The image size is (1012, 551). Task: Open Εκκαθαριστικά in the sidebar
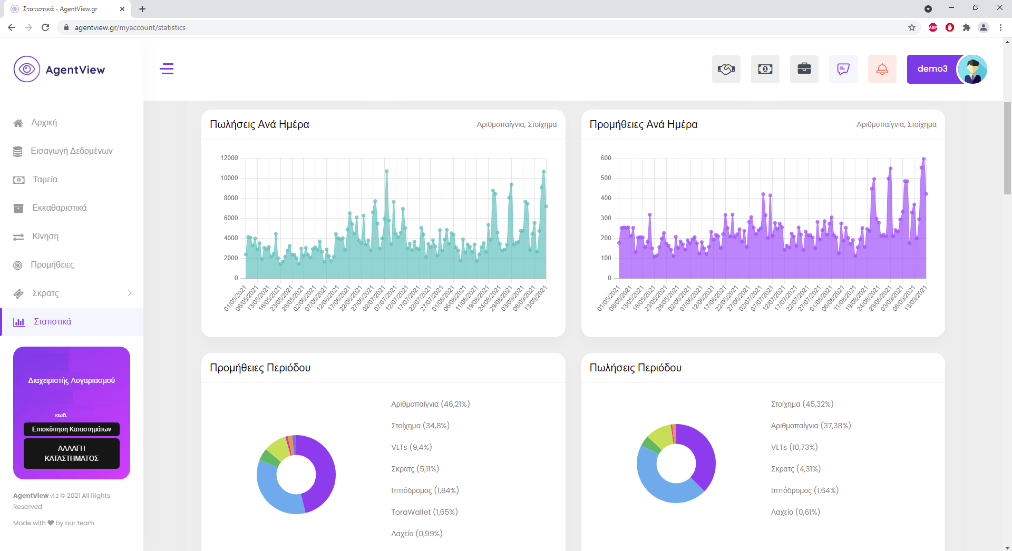[x=59, y=208]
